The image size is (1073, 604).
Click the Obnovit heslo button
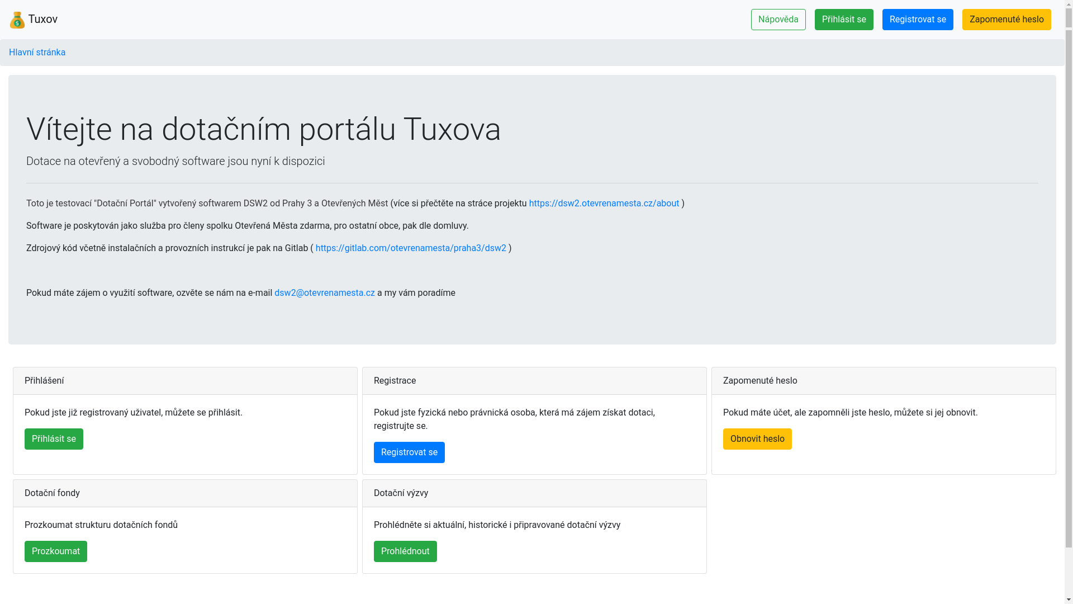[757, 439]
